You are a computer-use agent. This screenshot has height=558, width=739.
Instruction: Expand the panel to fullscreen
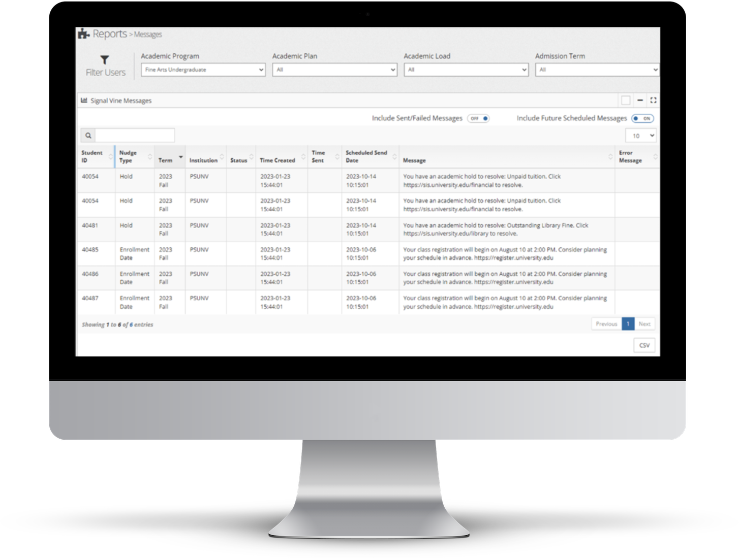pos(653,101)
